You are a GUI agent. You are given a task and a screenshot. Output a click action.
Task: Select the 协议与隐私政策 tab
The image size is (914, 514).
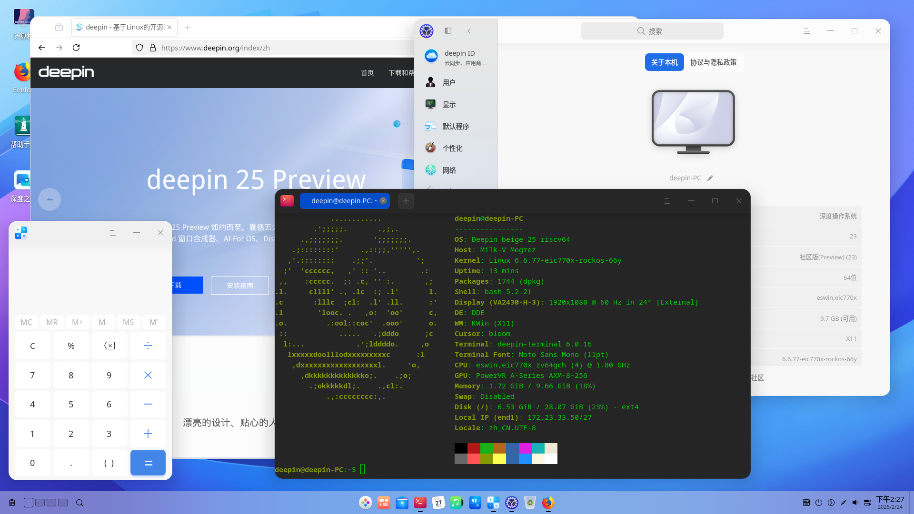tap(713, 62)
